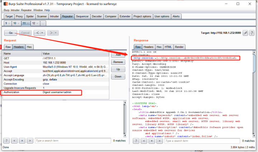Click the Go button
This screenshot has width=258, height=152.
11,33
